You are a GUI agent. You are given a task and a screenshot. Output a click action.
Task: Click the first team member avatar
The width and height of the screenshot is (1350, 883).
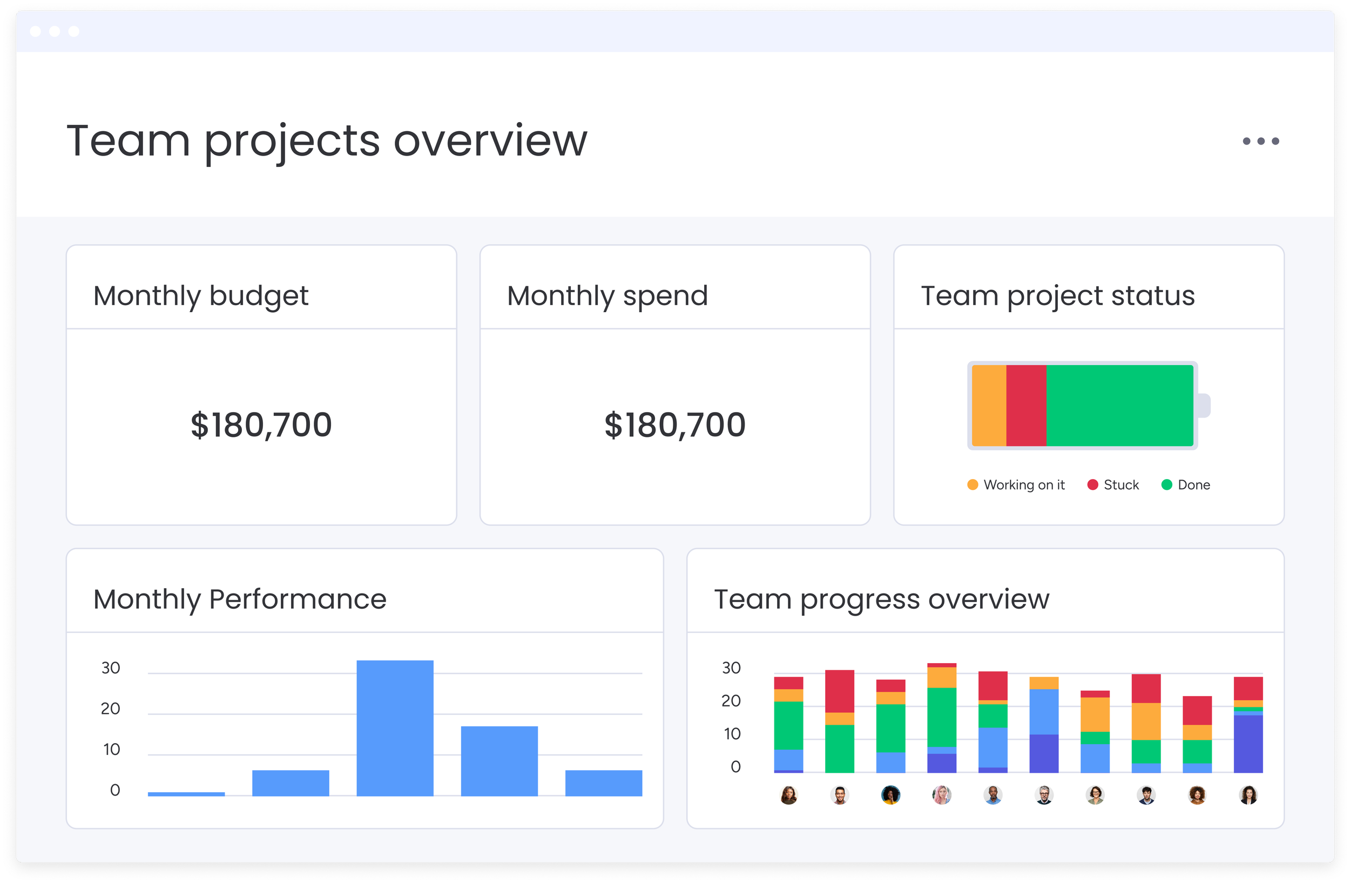(x=788, y=795)
